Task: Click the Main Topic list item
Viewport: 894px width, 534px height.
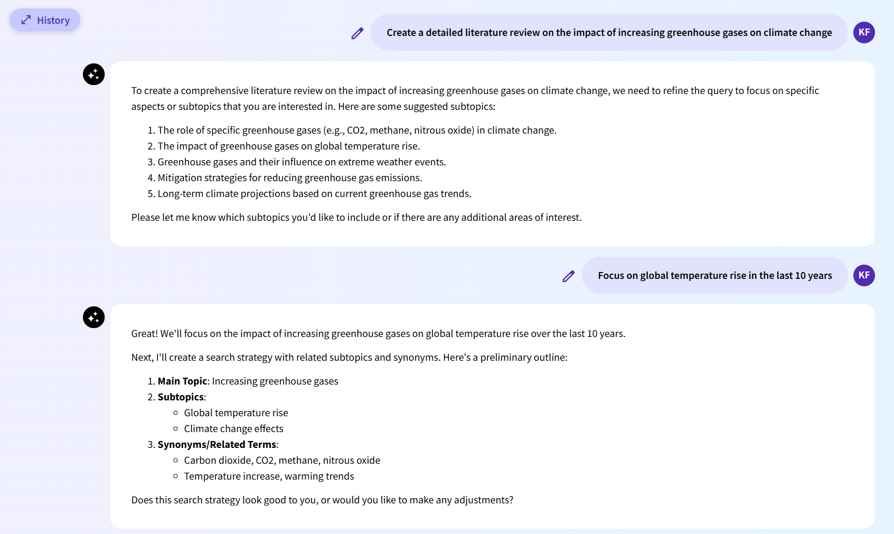Action: [247, 381]
